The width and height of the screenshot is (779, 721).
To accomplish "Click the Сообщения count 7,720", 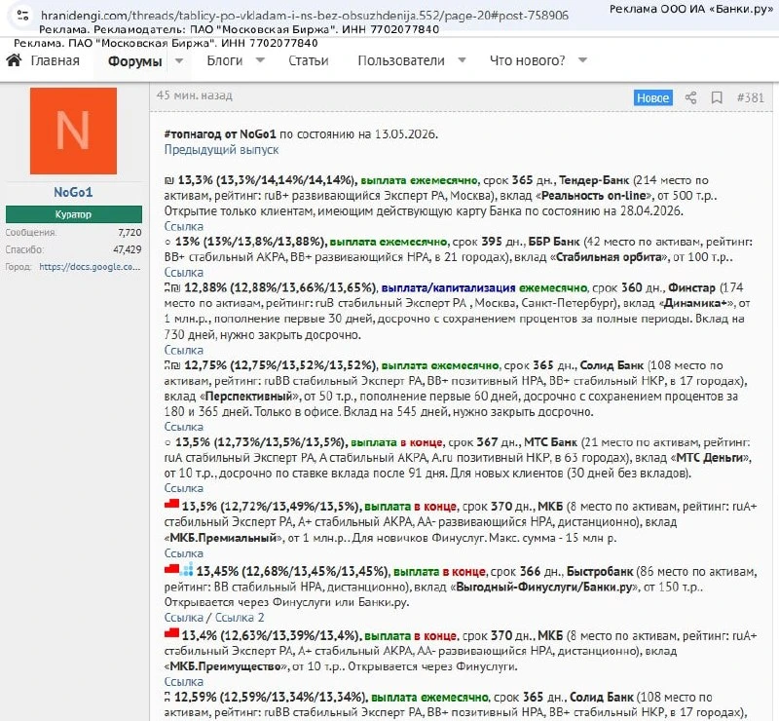I will (x=130, y=232).
